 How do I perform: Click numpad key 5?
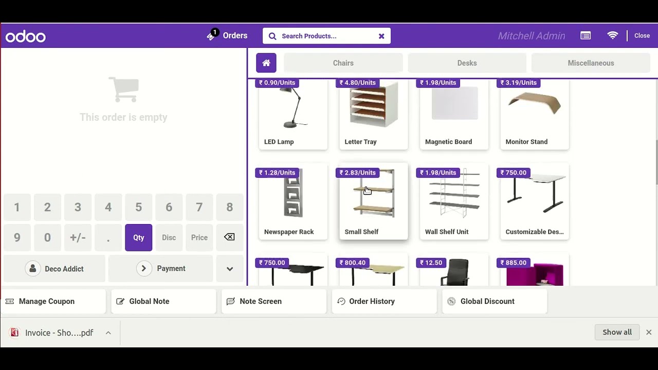pos(139,207)
